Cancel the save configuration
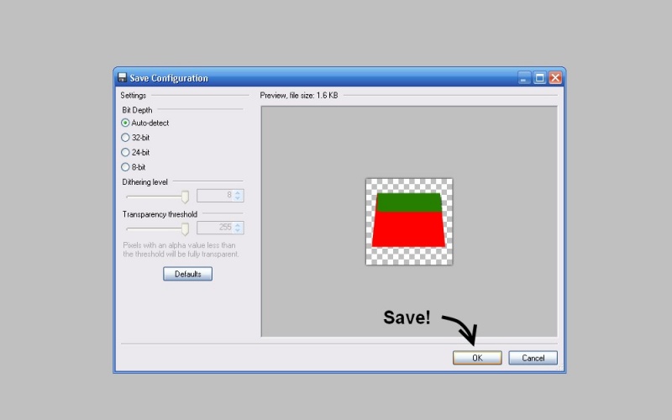This screenshot has width=672, height=420. [533, 358]
